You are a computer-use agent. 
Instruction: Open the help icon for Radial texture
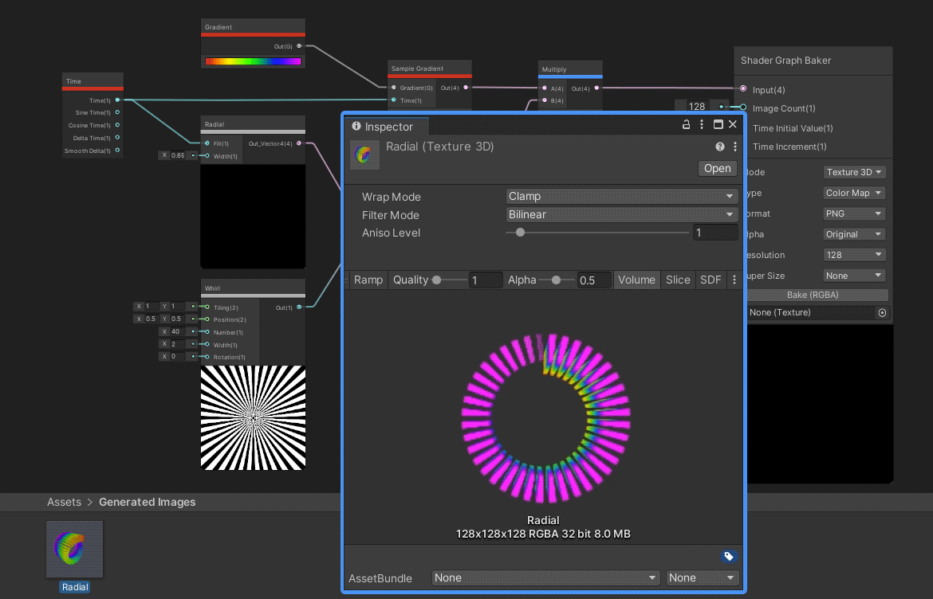point(720,147)
